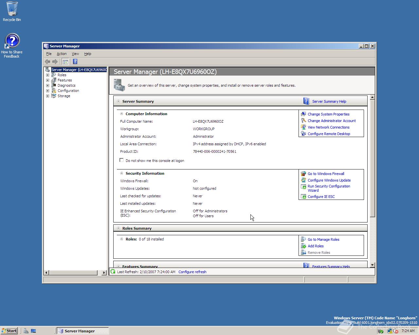Click the scroll down arrow of details pane
419x335 pixels.
(373, 265)
